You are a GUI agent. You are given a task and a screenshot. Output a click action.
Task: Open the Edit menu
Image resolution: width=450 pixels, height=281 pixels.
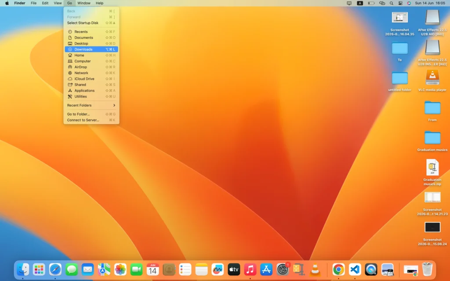45,3
